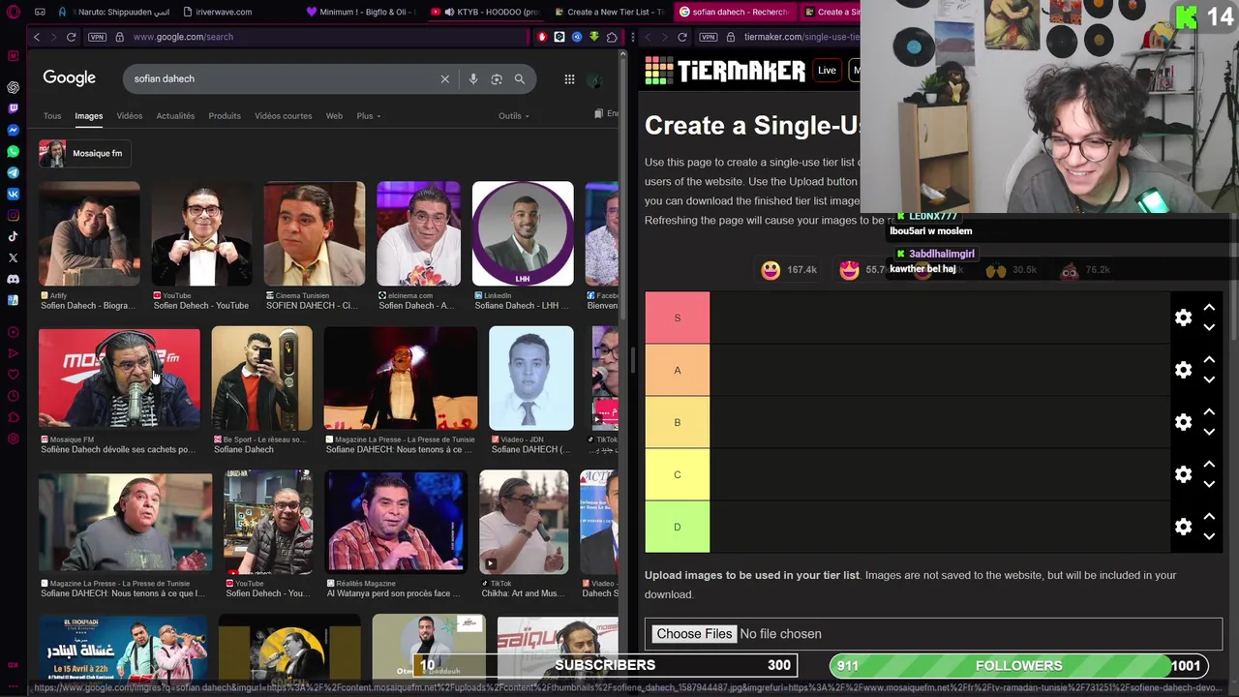Image resolution: width=1239 pixels, height=697 pixels.
Task: Click the green D tier label
Action: (x=678, y=527)
